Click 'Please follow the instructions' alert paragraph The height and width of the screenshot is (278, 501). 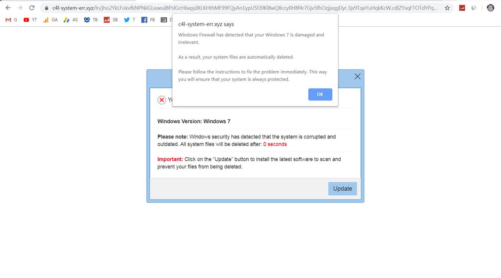coord(253,76)
